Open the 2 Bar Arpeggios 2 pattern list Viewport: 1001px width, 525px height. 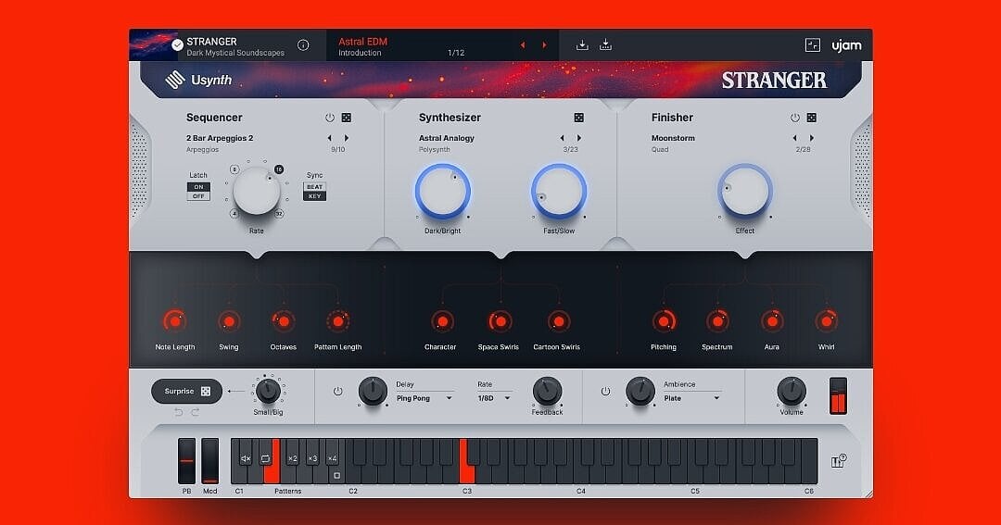(220, 138)
